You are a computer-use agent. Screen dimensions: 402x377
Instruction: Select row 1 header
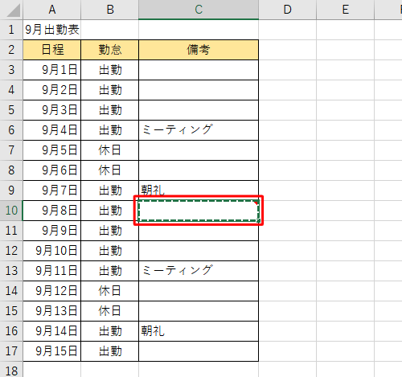tap(11, 30)
